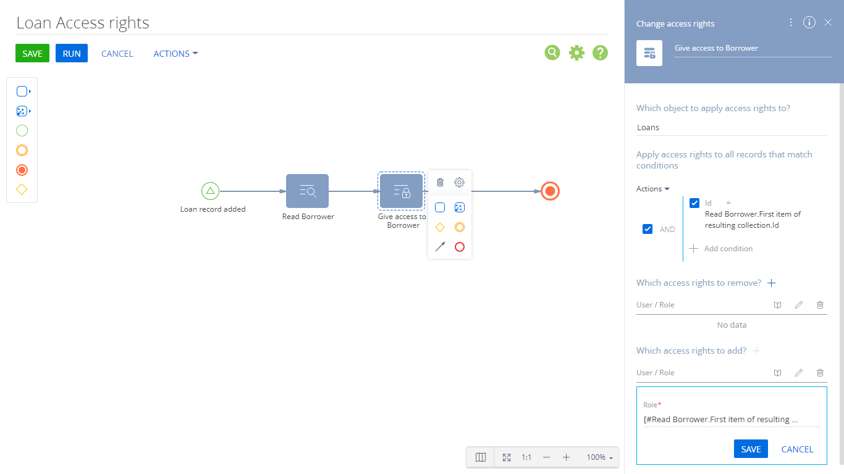This screenshot has width=844, height=474.
Task: Select the user task palette tool
Action: pos(23,91)
